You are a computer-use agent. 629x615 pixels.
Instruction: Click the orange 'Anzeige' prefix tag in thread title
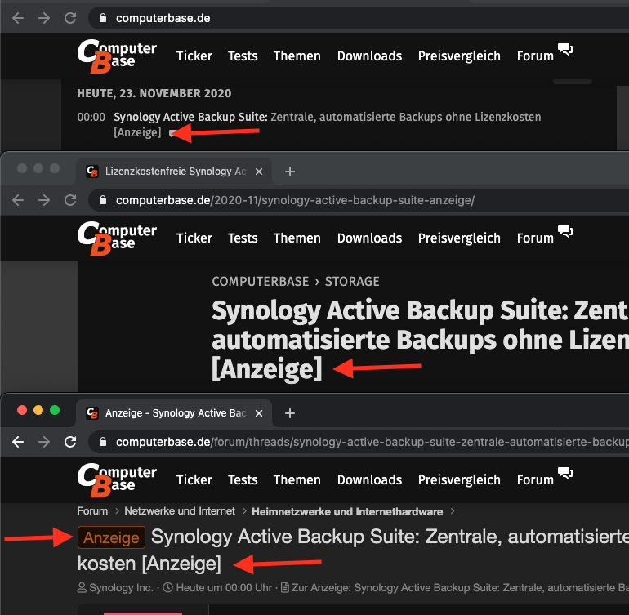pyautogui.click(x=111, y=537)
